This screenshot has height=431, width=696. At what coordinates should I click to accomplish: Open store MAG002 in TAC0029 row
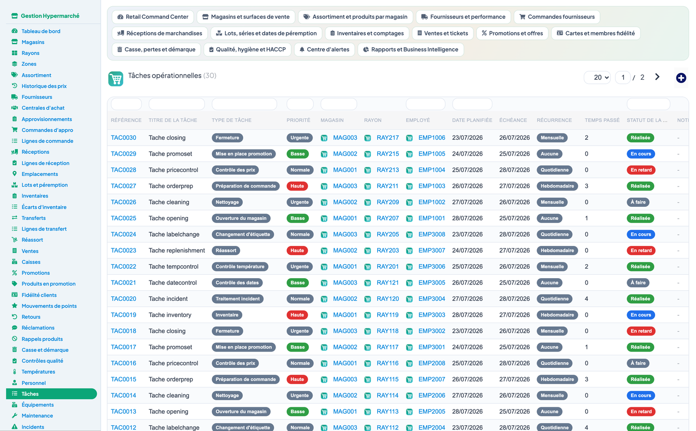(x=345, y=154)
